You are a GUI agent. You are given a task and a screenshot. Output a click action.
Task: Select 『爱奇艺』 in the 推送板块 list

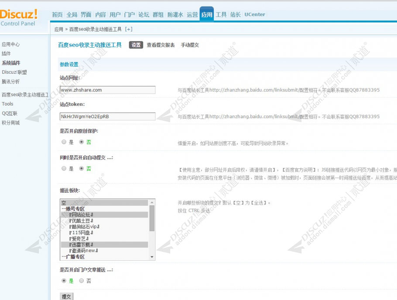[105, 239]
